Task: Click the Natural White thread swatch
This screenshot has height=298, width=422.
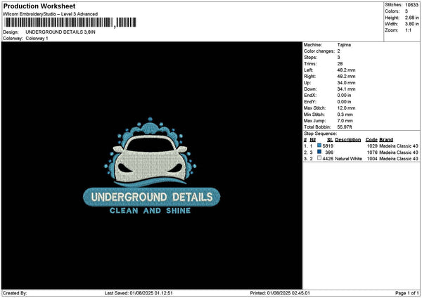Action: click(x=319, y=158)
